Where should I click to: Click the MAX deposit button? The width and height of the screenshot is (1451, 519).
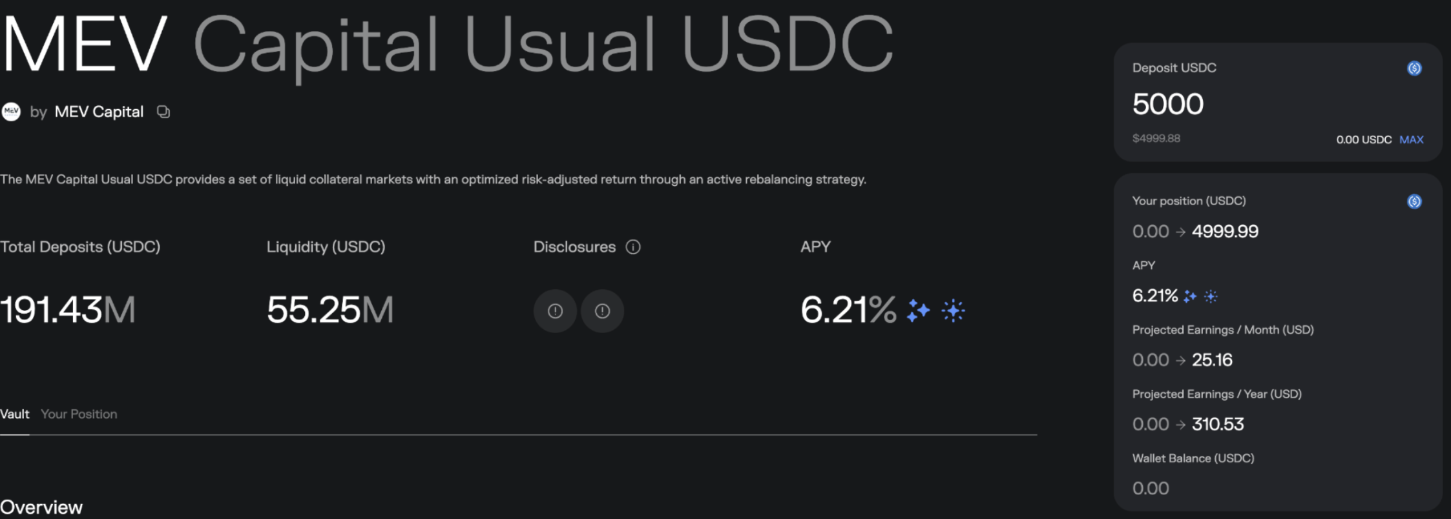[1411, 139]
